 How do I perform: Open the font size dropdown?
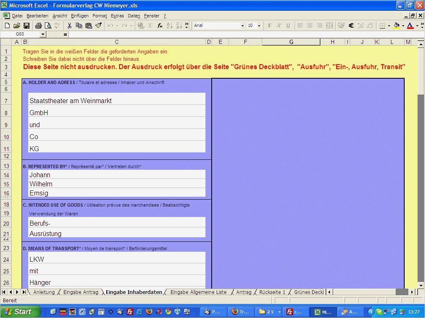click(259, 26)
